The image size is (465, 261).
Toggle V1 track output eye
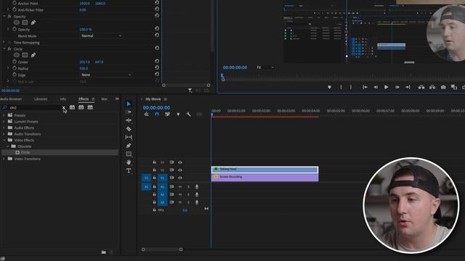[180, 178]
